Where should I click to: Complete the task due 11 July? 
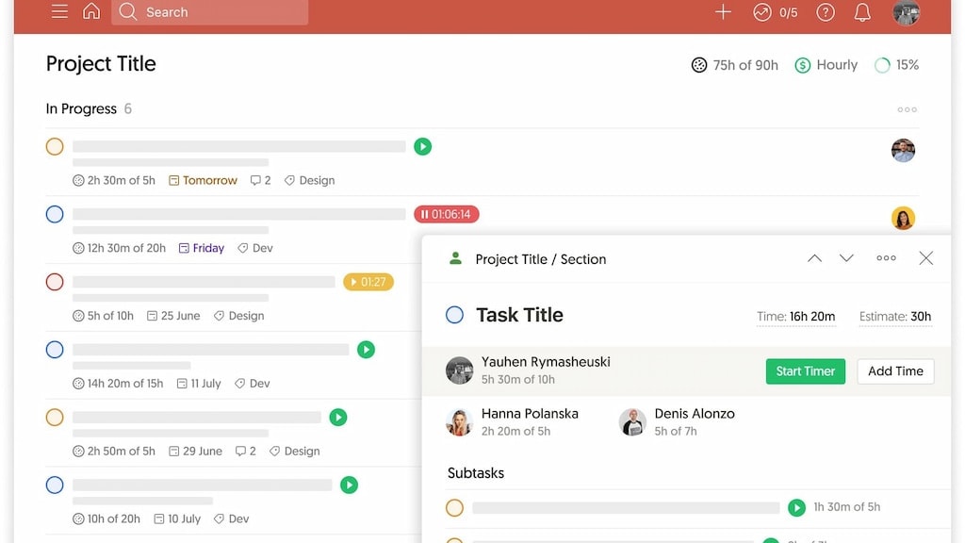coord(55,350)
